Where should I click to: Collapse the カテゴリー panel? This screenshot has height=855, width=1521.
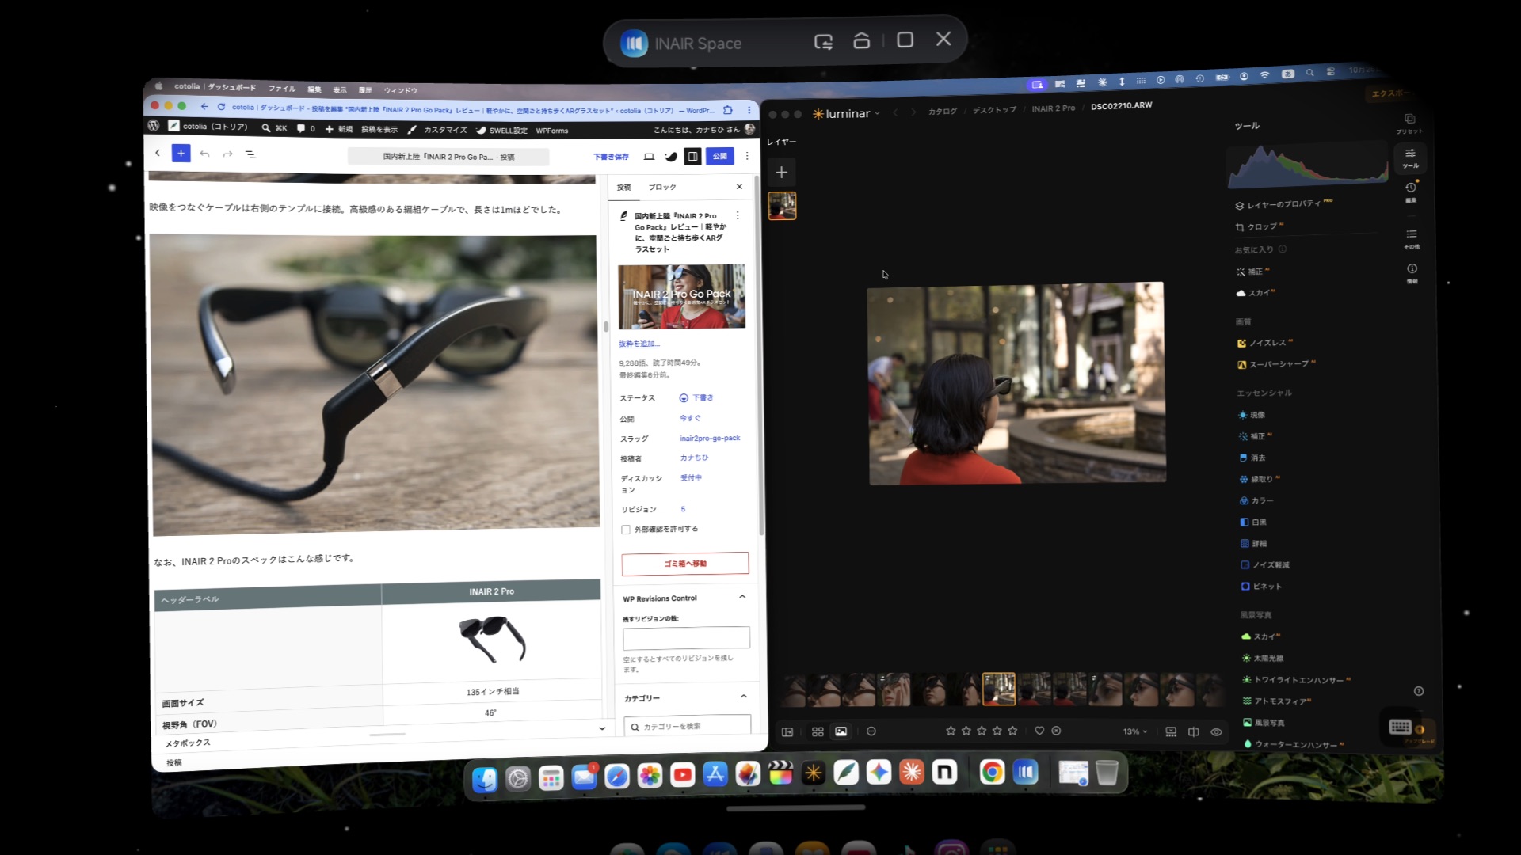743,697
